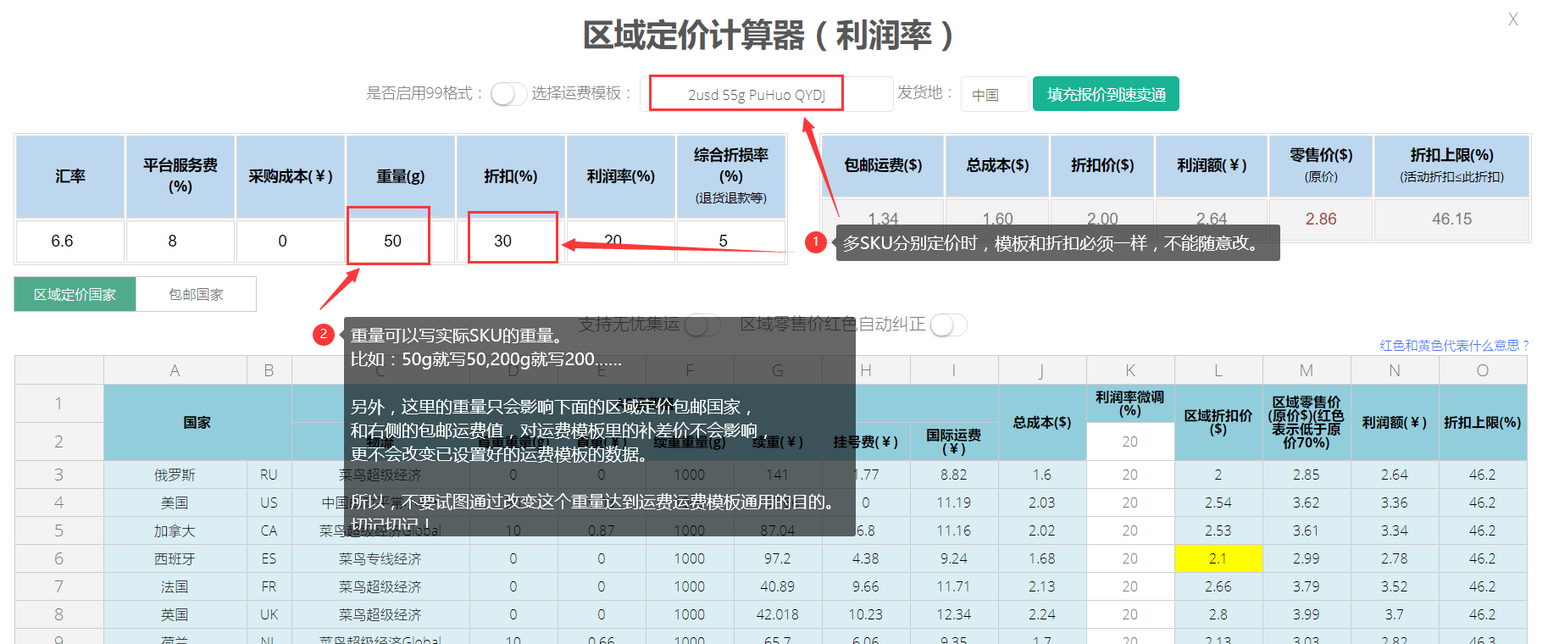Click the 利润率微调 input showing 20 in row 2
The height and width of the screenshot is (644, 1548).
(x=1130, y=441)
